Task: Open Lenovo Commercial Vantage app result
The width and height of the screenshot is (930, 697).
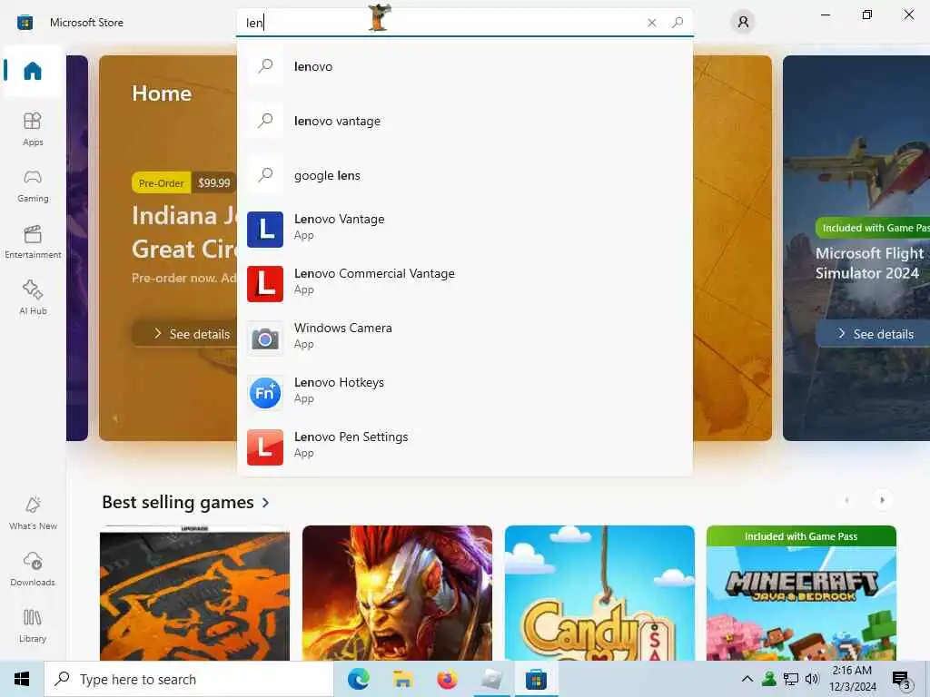Action: pos(465,284)
